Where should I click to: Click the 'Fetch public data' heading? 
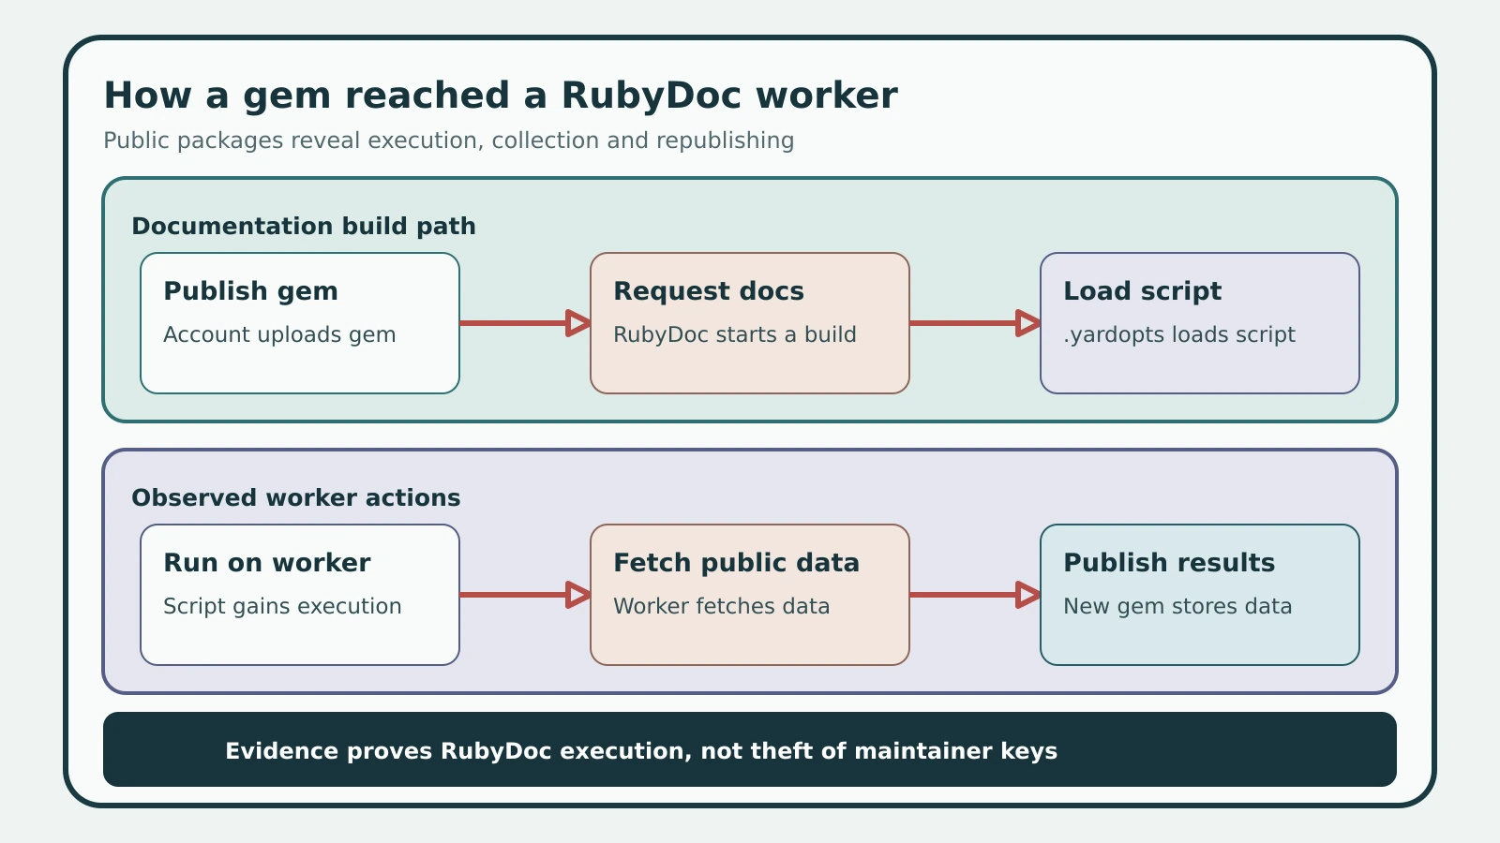[736, 563]
